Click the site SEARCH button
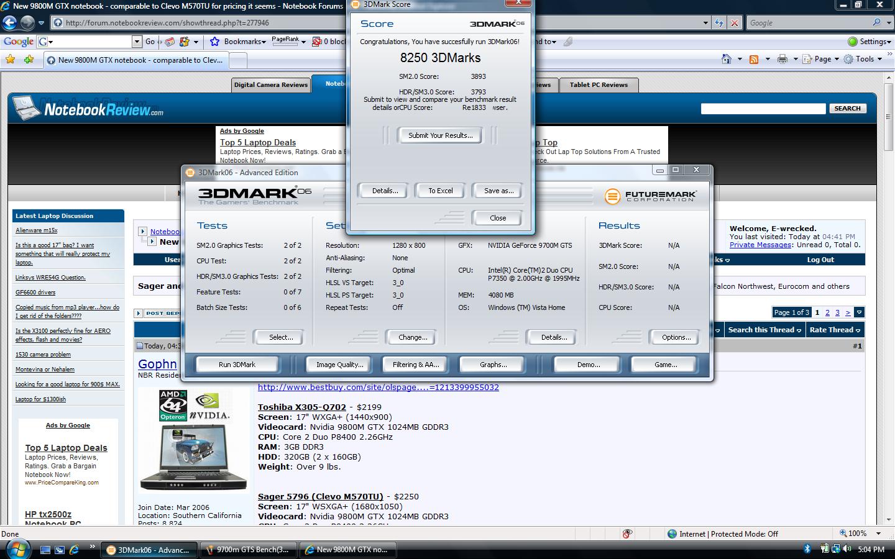Screen dimensions: 895x559 847,108
